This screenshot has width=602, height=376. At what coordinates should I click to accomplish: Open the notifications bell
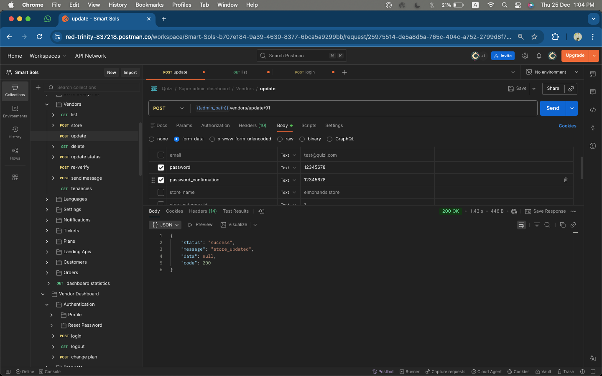(539, 56)
